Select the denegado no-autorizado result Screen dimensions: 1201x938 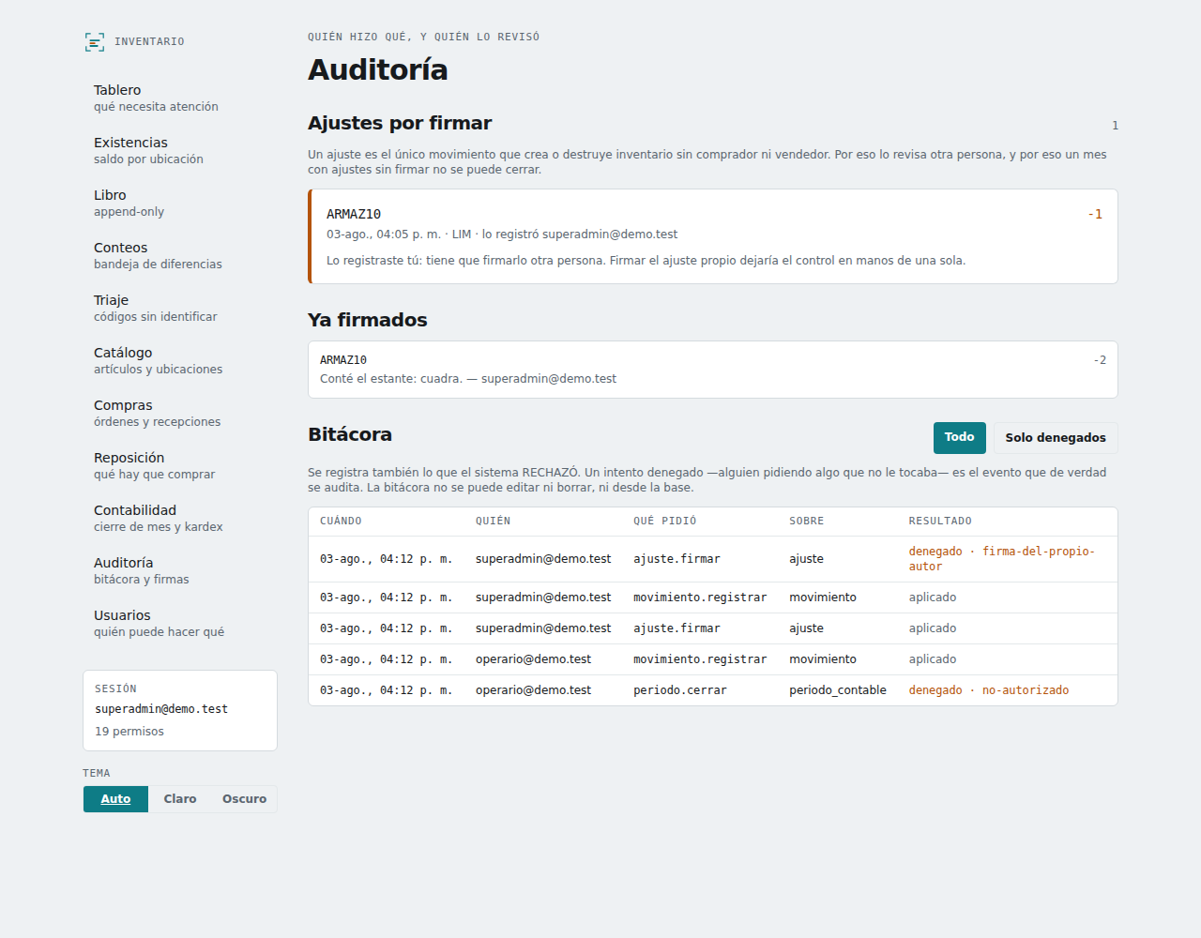(989, 690)
